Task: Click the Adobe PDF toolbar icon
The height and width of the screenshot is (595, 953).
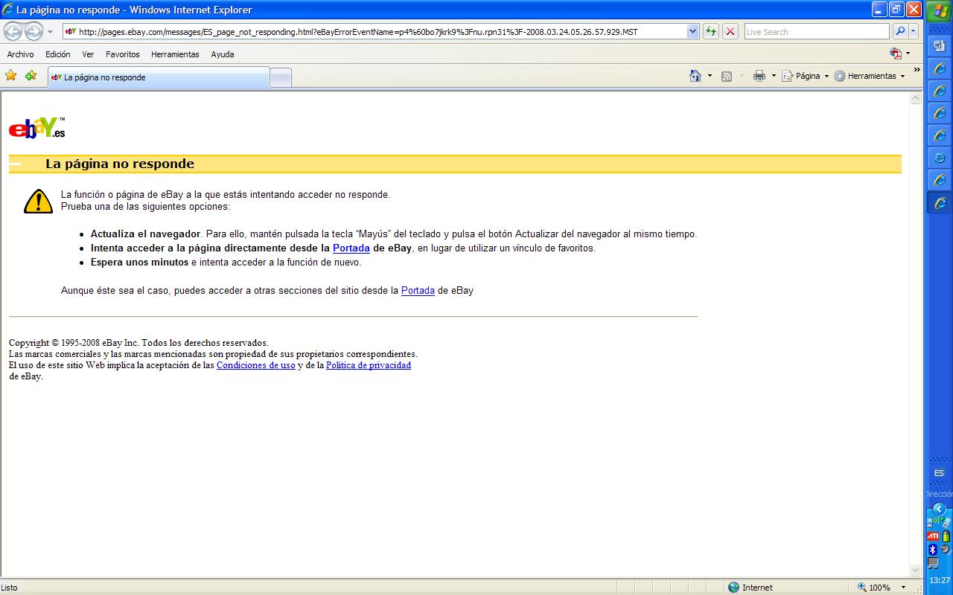Action: click(x=896, y=54)
